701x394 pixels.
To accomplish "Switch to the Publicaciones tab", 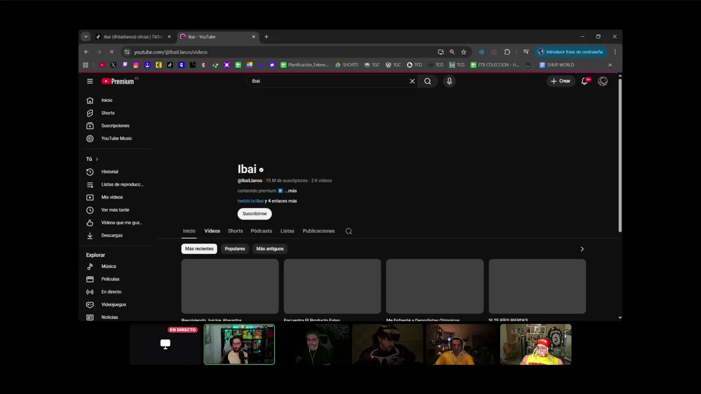I will pyautogui.click(x=319, y=231).
